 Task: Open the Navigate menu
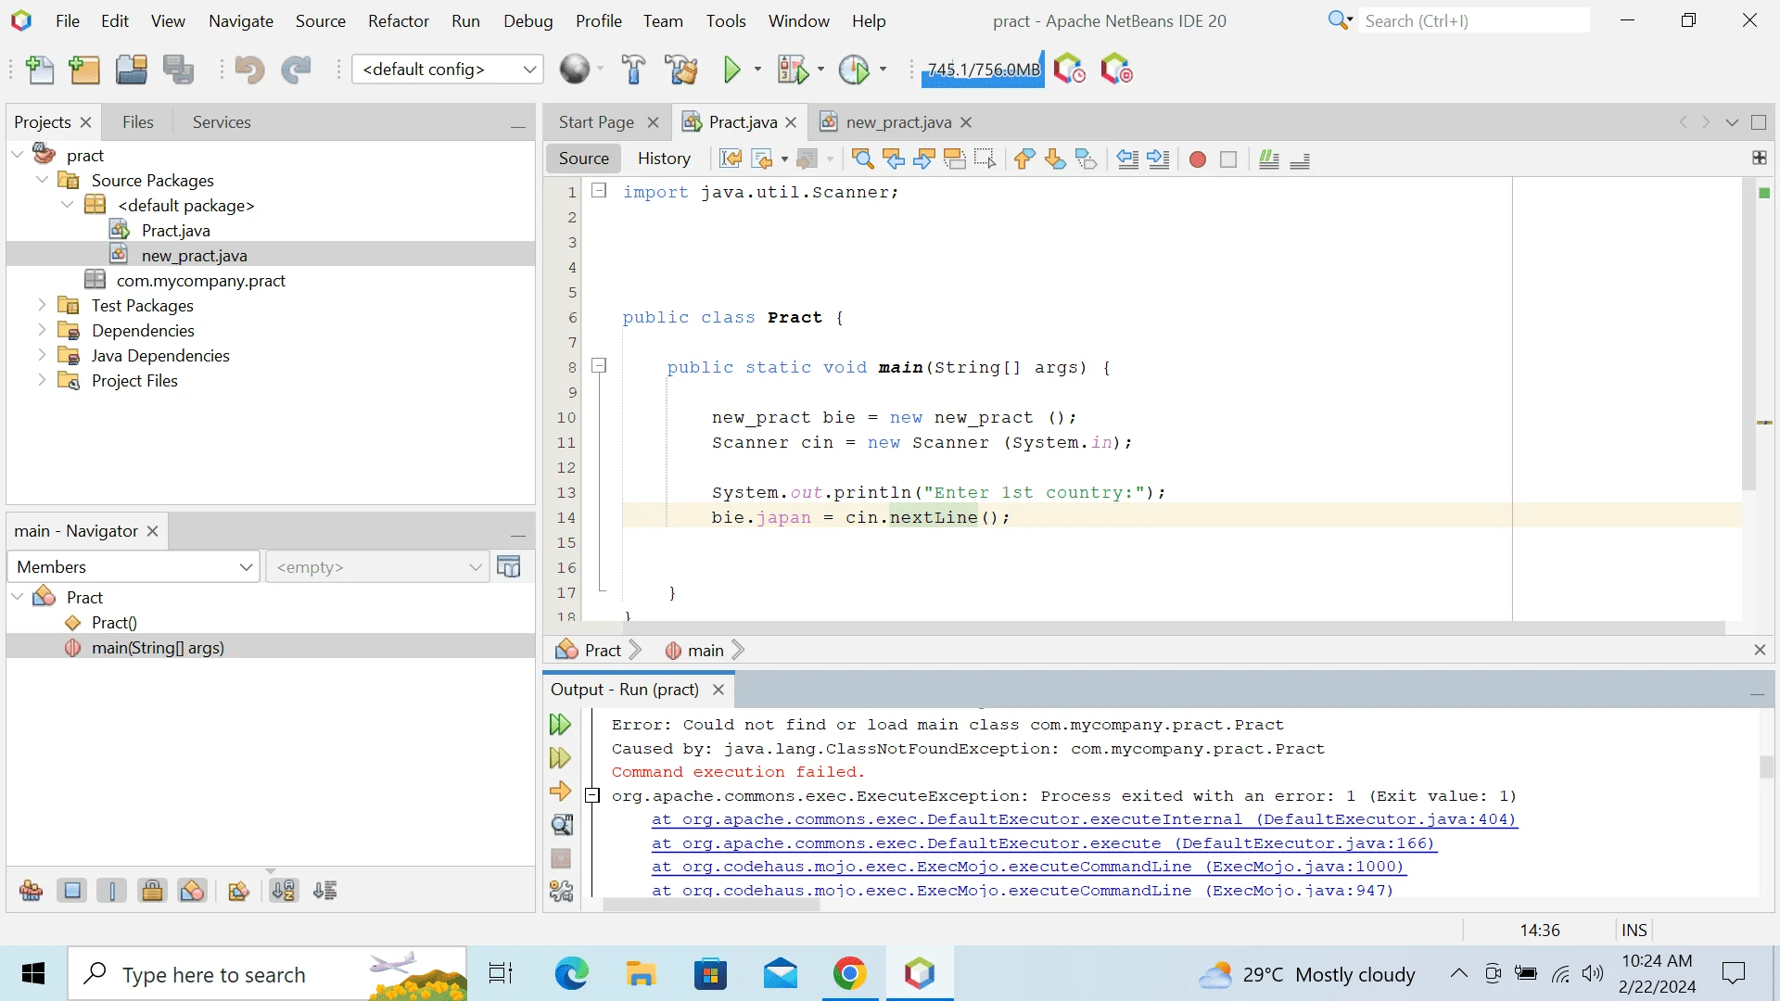[x=241, y=20]
